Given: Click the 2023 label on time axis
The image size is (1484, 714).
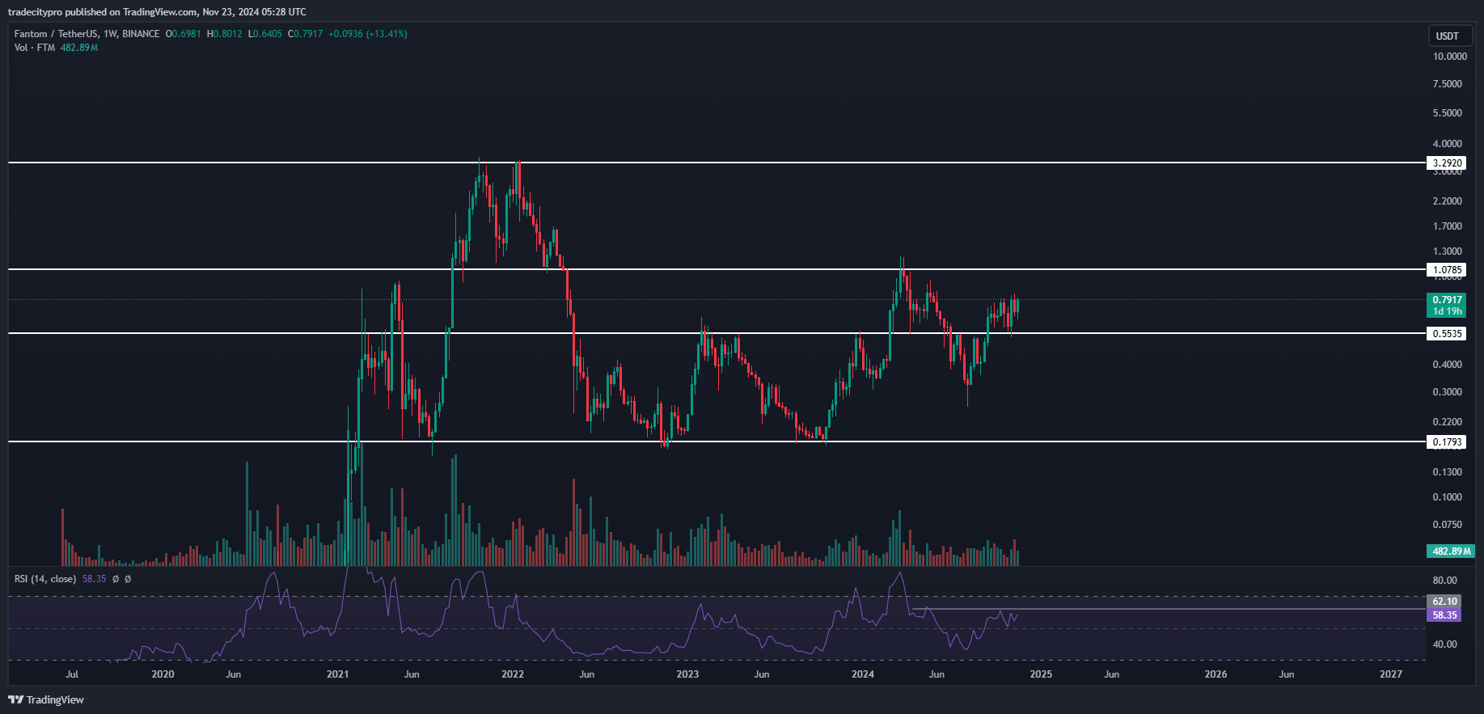Looking at the screenshot, I should pos(687,674).
